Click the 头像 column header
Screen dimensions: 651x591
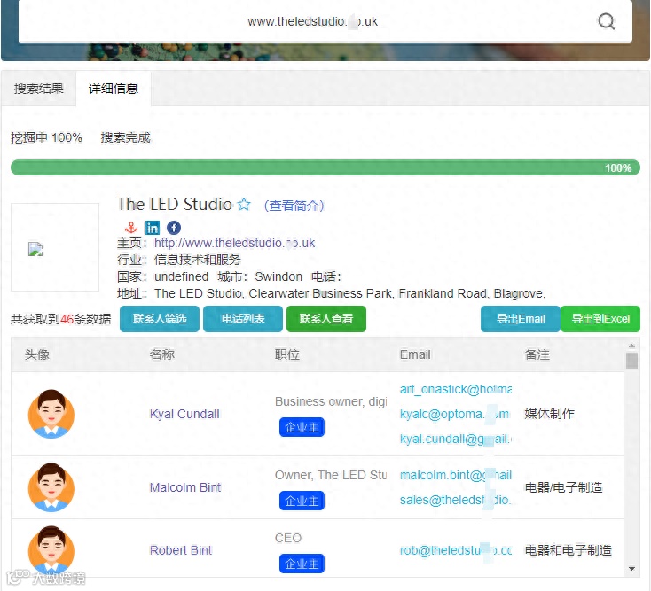click(x=37, y=354)
